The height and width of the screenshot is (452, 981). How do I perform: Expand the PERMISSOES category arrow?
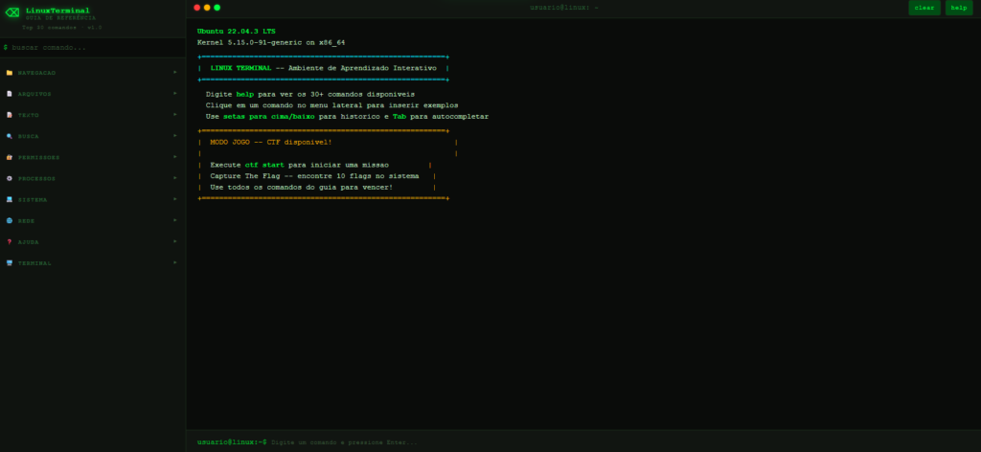pyautogui.click(x=175, y=157)
